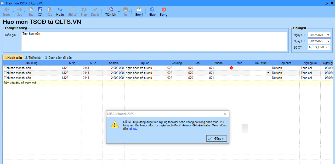Screen dimensions: 335x164
Task: Restore down the Hao mòn TSCĐ window
Action: click(326, 3)
